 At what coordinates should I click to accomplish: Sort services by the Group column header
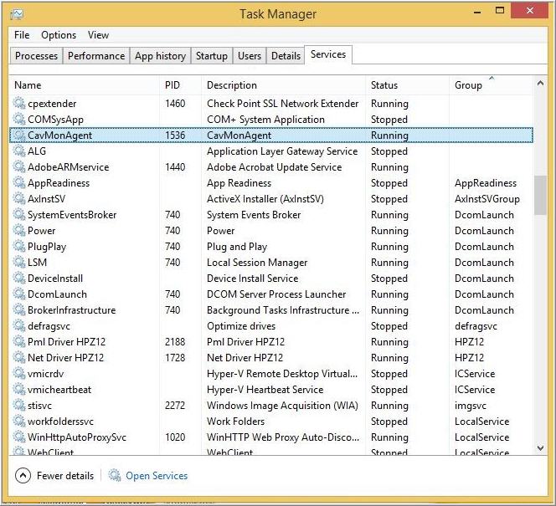pos(468,85)
